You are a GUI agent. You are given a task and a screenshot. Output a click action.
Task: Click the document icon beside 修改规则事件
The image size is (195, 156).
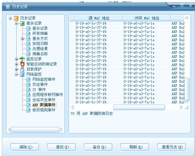click(28, 110)
